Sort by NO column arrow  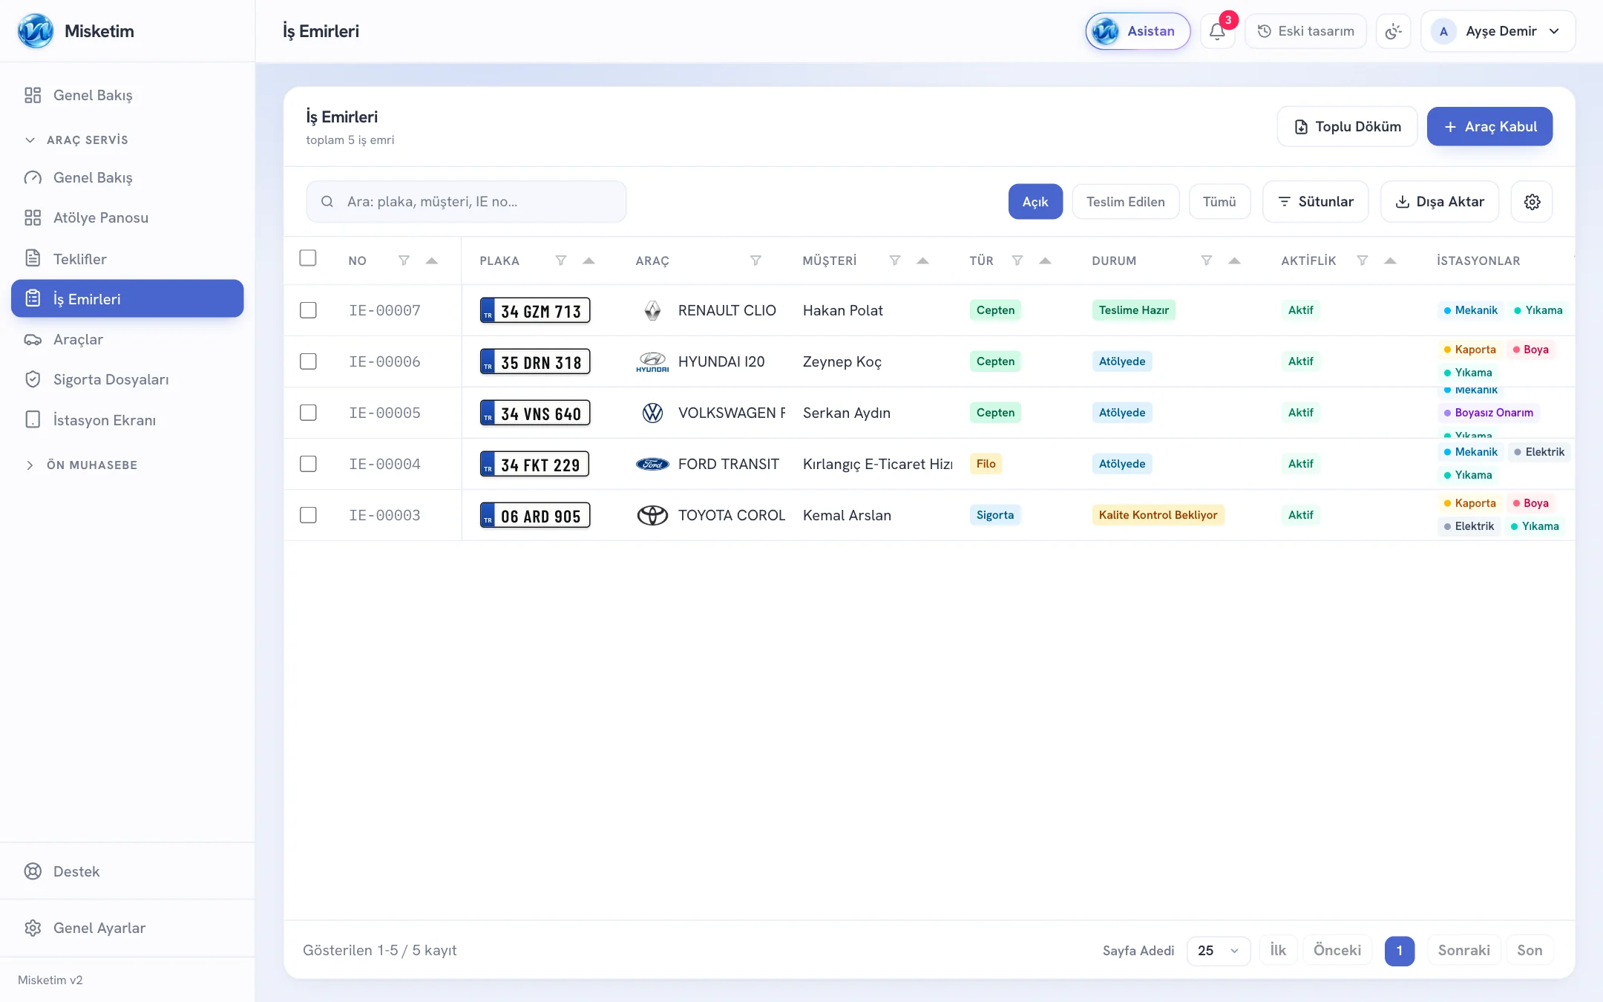(x=431, y=261)
